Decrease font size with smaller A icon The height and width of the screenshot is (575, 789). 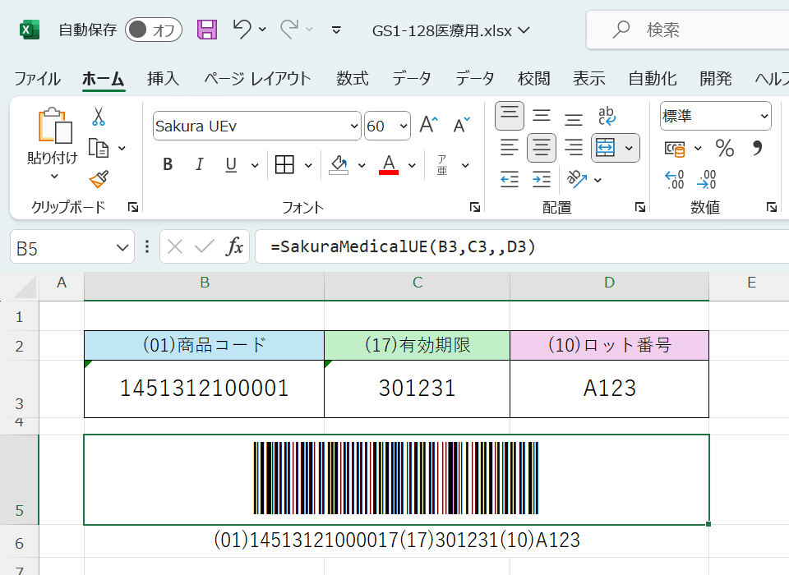461,125
